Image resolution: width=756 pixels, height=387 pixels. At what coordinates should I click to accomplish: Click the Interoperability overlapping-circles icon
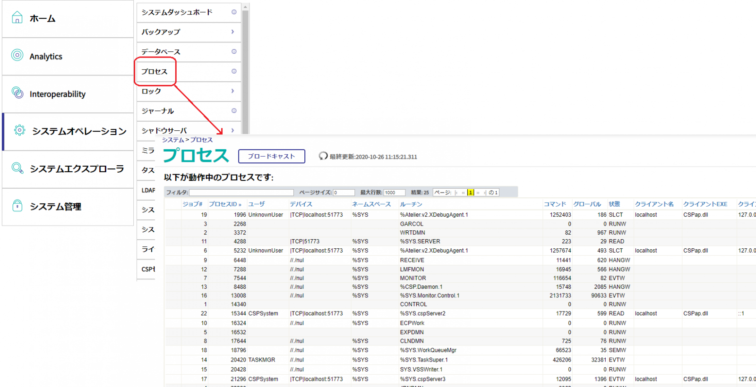[x=17, y=93]
